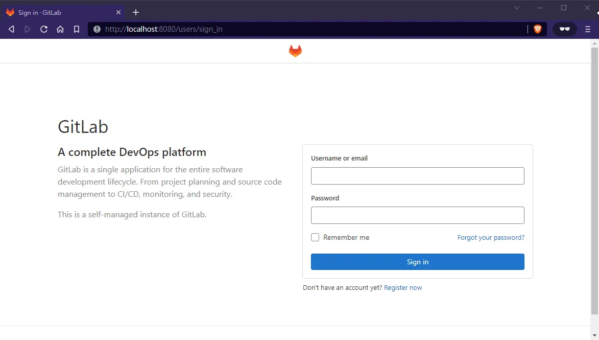The width and height of the screenshot is (599, 340).
Task: Open the Brave Shields icon in the address bar
Action: point(538,29)
